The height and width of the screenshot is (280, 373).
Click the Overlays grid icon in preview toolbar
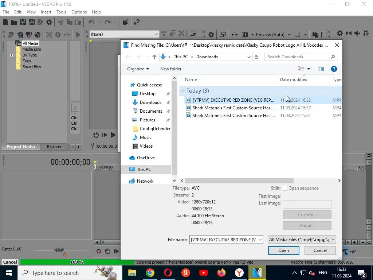coord(298,35)
